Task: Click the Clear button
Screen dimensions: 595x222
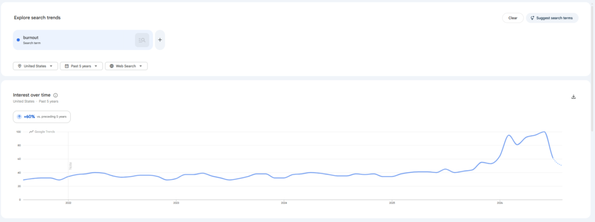Action: (x=512, y=18)
